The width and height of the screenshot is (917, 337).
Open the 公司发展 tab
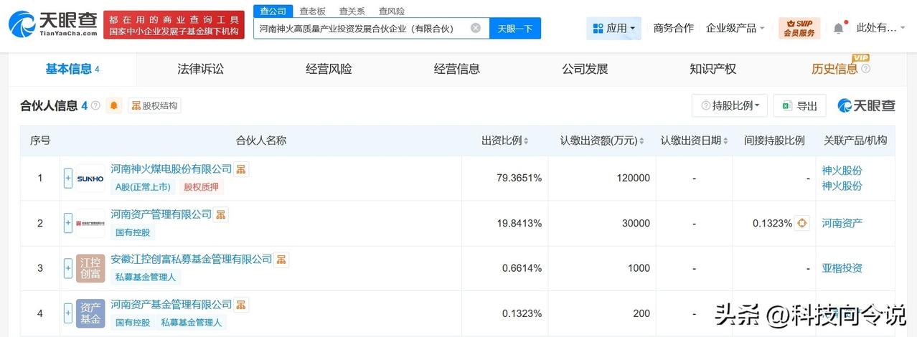coord(585,69)
